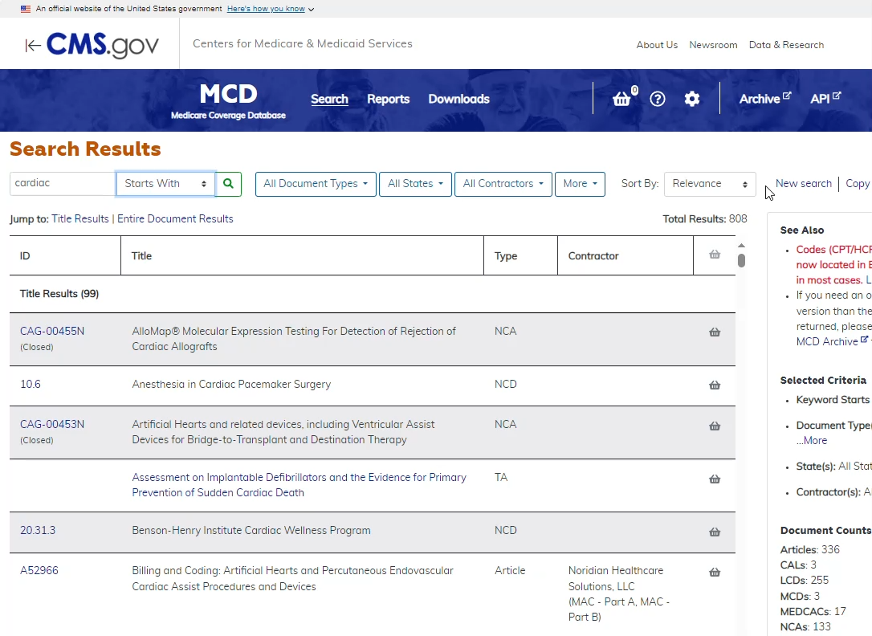Image resolution: width=872 pixels, height=636 pixels.
Task: Add Benson-Henry Cardiac Wellness to basket
Action: tap(715, 532)
